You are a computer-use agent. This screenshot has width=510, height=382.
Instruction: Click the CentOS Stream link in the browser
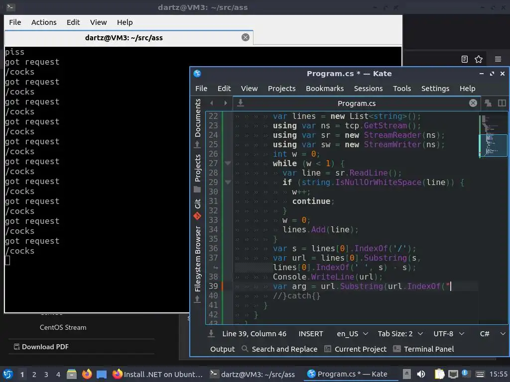point(63,327)
